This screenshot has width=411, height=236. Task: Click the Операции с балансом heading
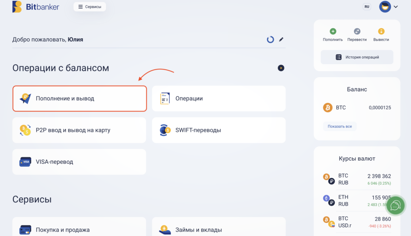pos(61,68)
